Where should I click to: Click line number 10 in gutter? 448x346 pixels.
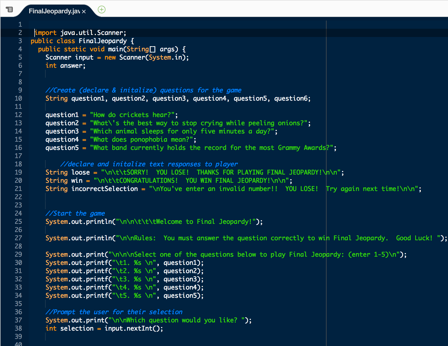18,98
